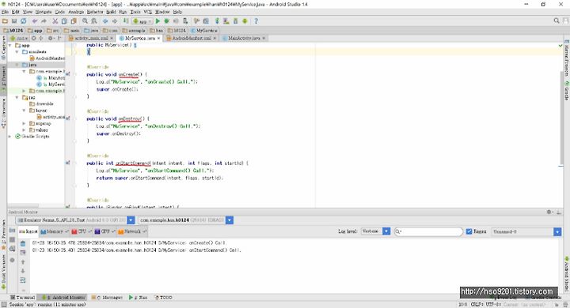Select the Network monitor tab
Image resolution: width=570 pixels, height=308 pixels.
click(x=132, y=231)
